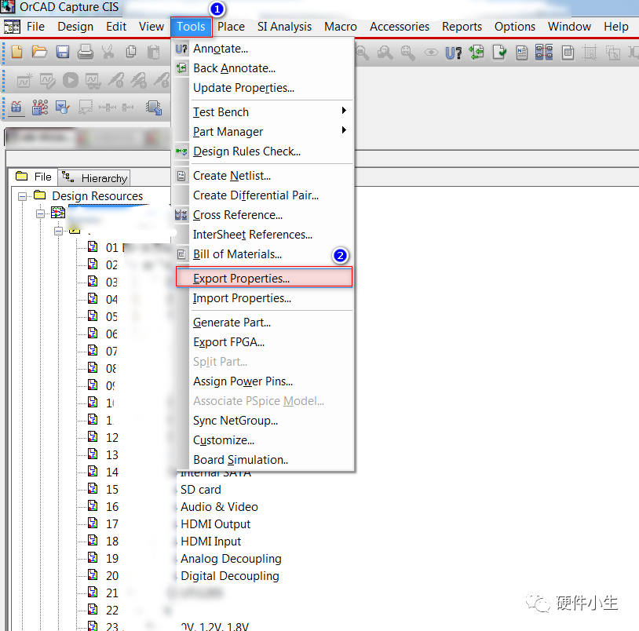
Task: Click the Copy toolbar icon
Action: point(131,52)
